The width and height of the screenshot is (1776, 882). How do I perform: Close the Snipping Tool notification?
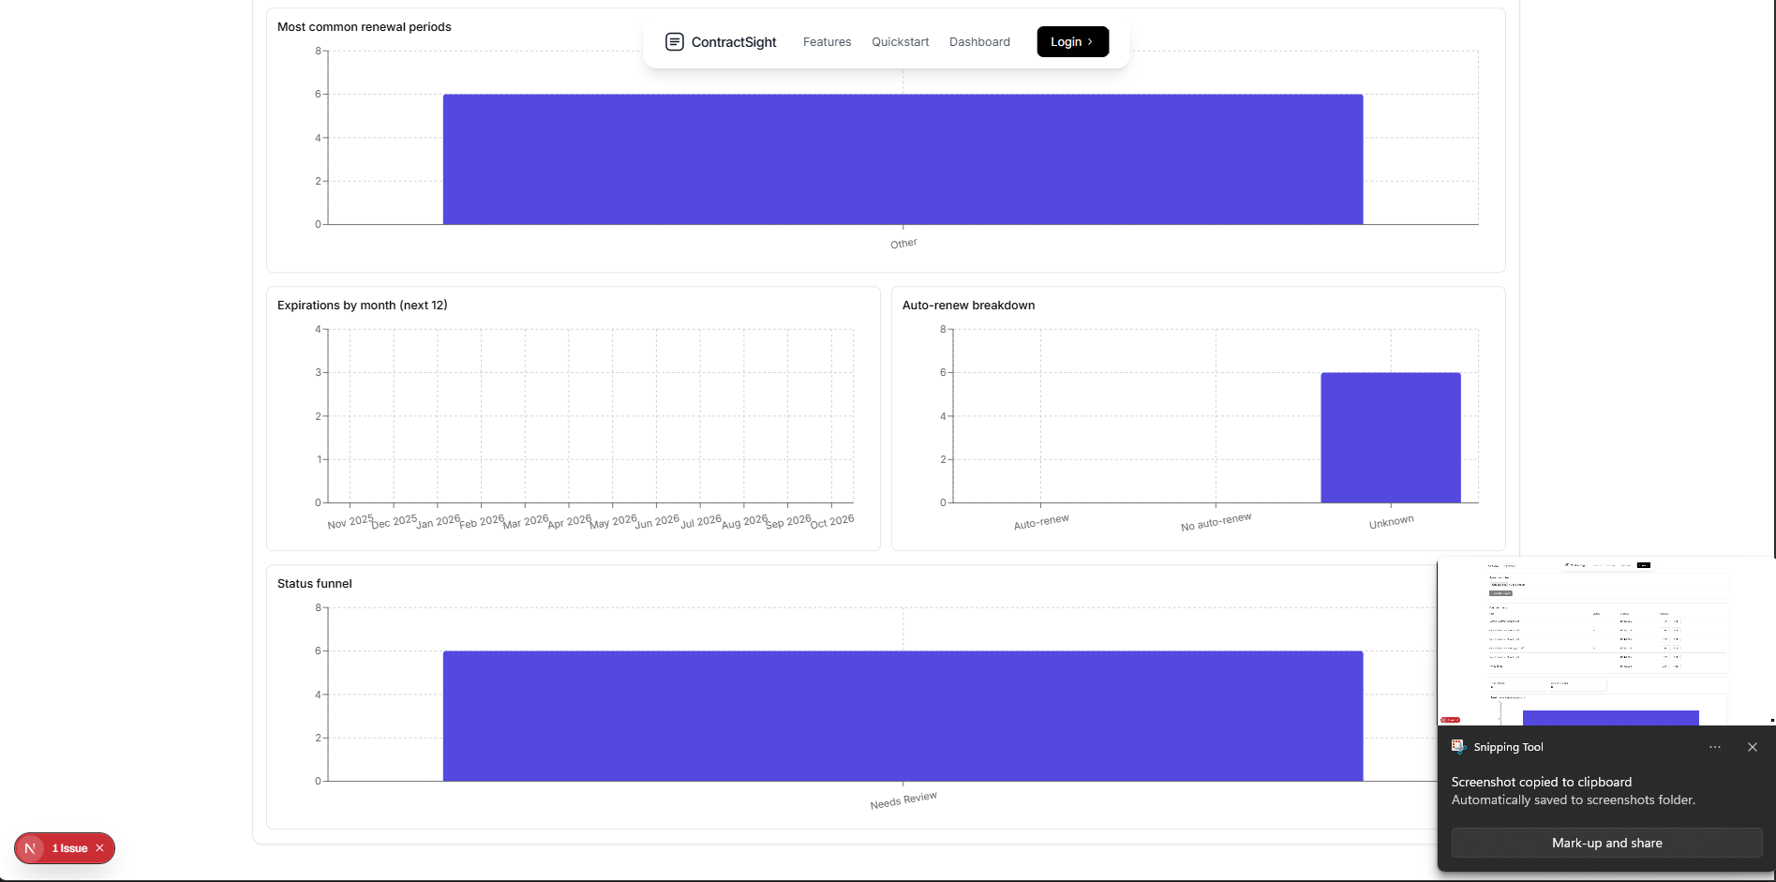tap(1751, 747)
